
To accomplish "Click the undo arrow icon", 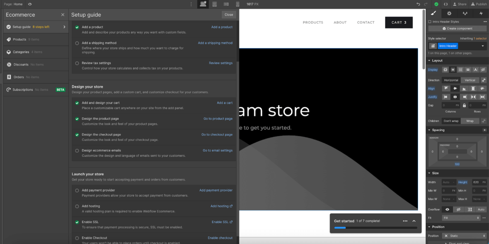I will pos(418,4).
